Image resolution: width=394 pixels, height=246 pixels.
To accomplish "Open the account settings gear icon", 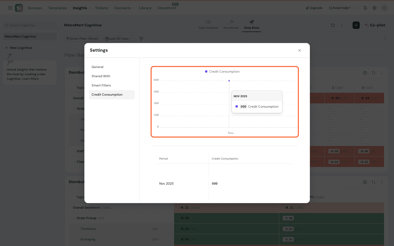I will [x=374, y=8].
